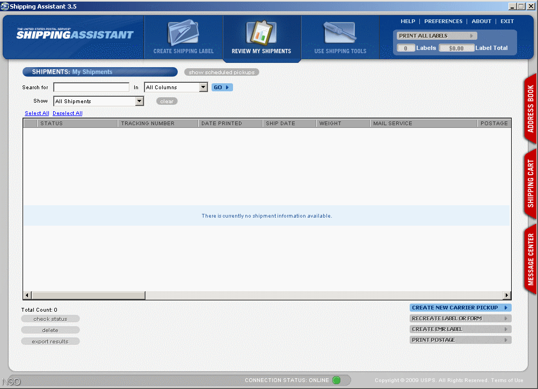Open the Address Book side tab
Screen dimensions: 538x389
(x=530, y=109)
